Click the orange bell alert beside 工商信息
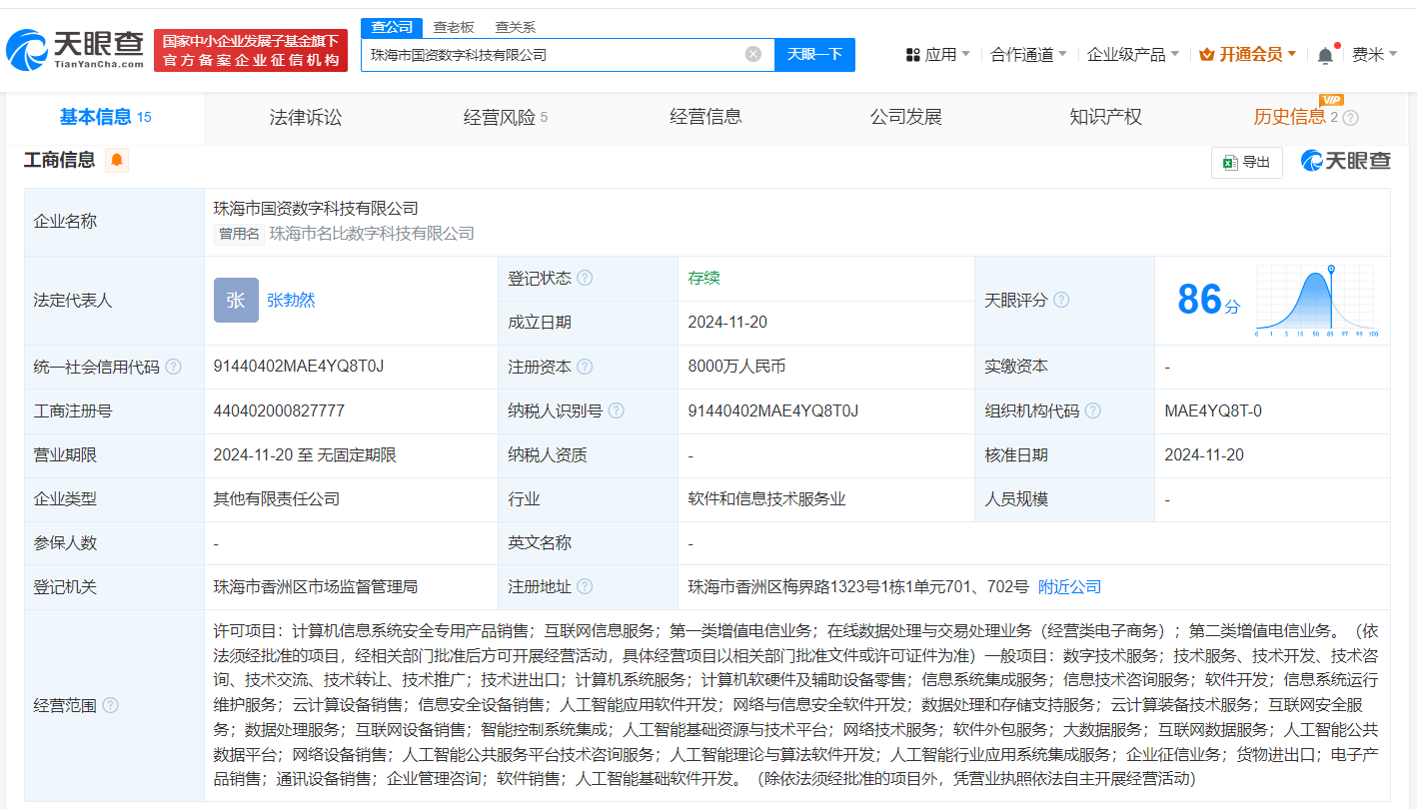Image resolution: width=1417 pixels, height=809 pixels. tap(117, 160)
